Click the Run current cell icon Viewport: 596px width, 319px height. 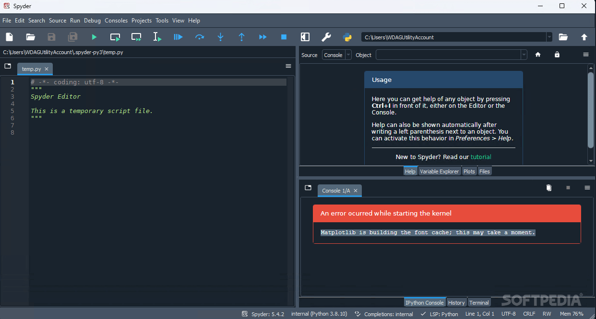tap(115, 37)
